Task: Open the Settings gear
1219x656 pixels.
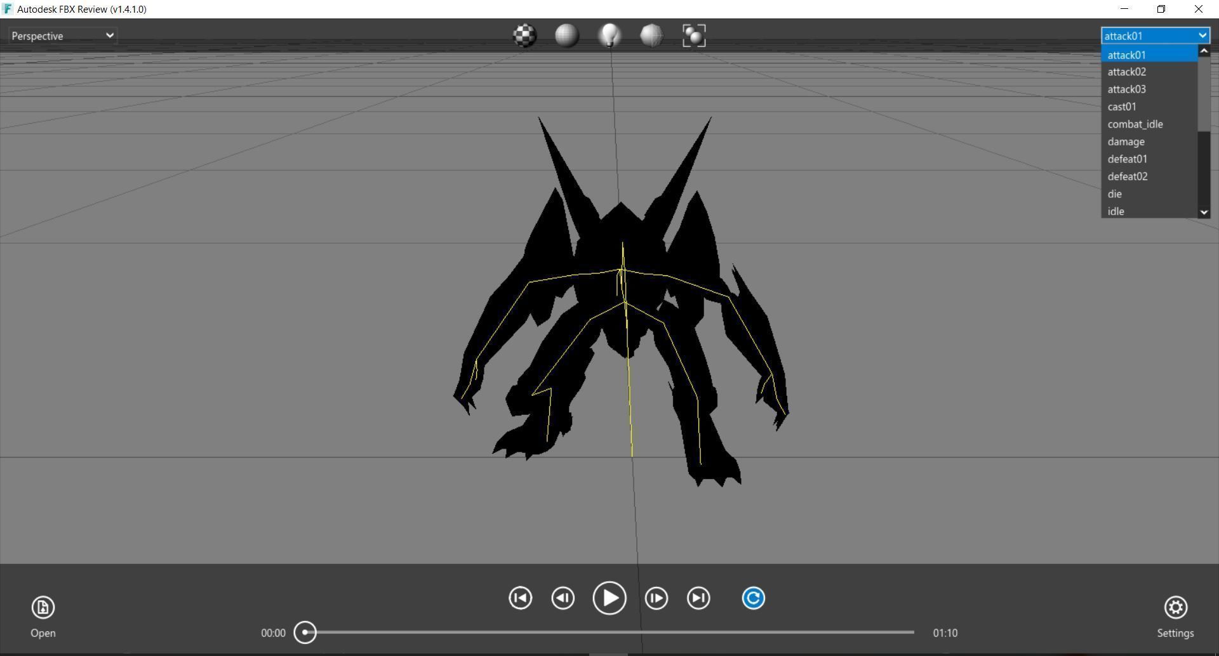Action: (x=1176, y=608)
